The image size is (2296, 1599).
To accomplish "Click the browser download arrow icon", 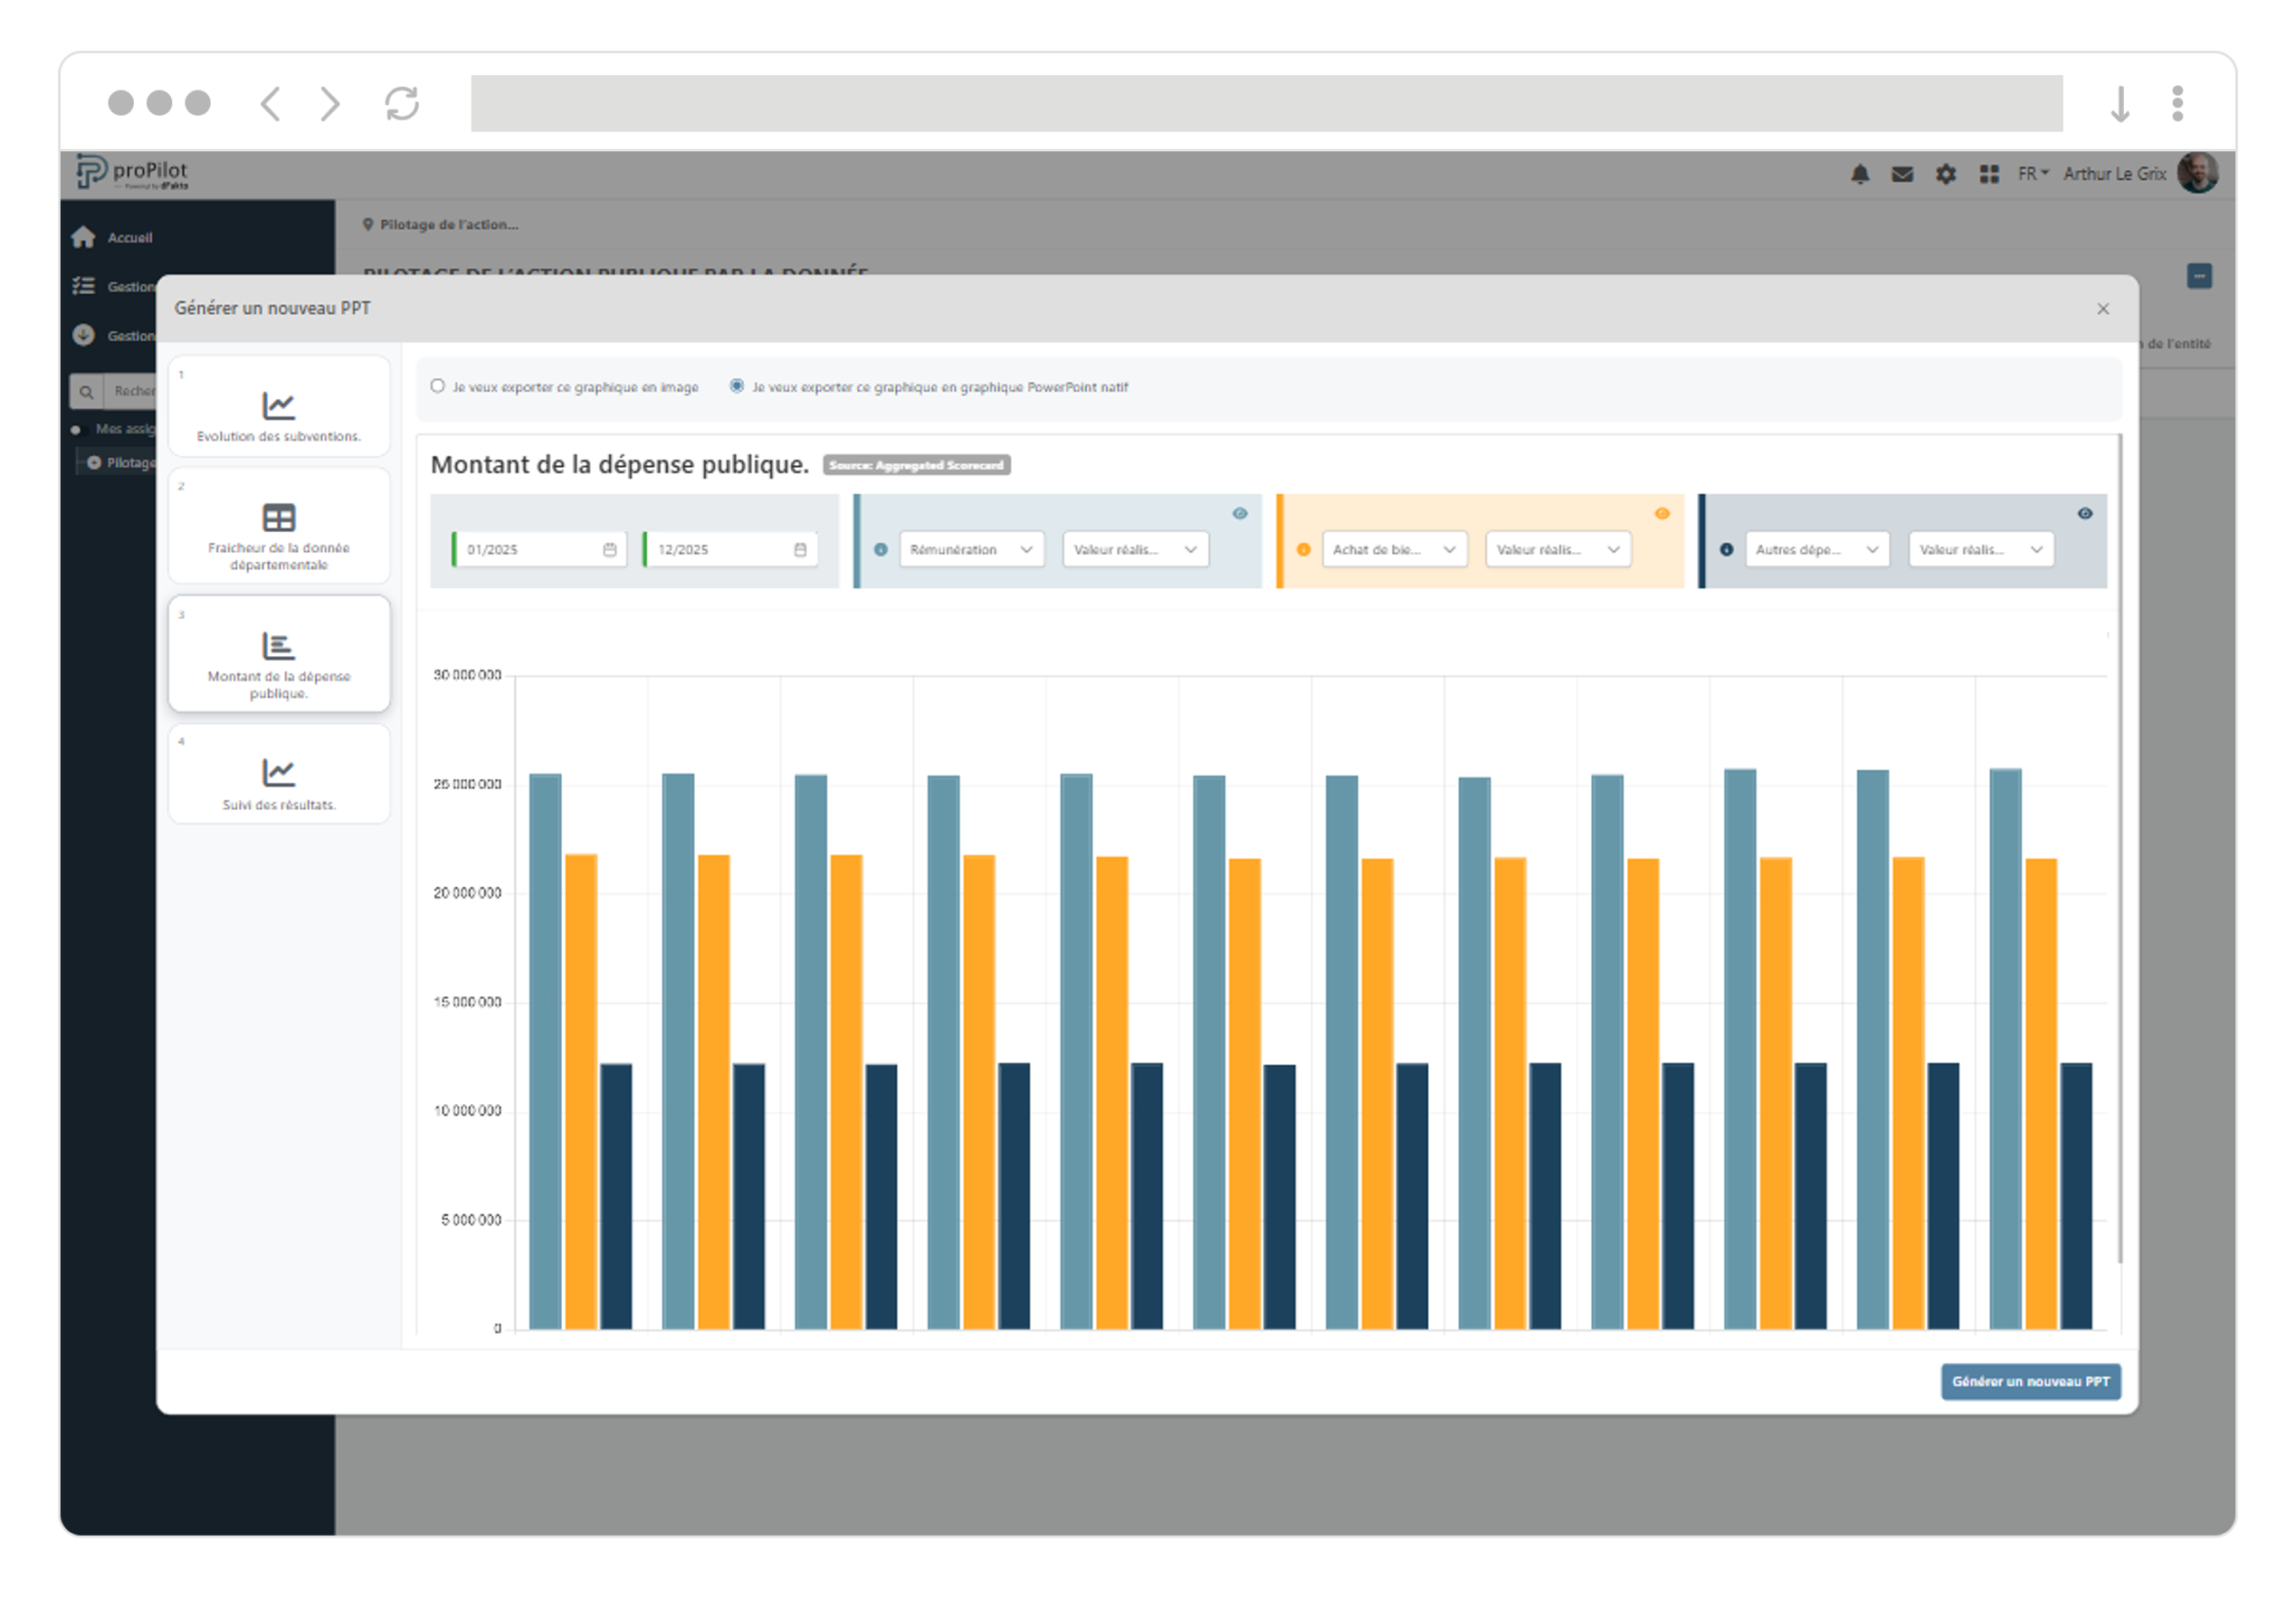I will click(2119, 103).
